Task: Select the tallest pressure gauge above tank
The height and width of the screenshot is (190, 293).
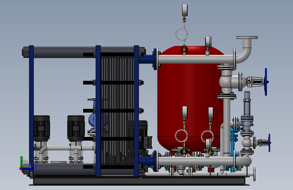Action: [x=185, y=10]
